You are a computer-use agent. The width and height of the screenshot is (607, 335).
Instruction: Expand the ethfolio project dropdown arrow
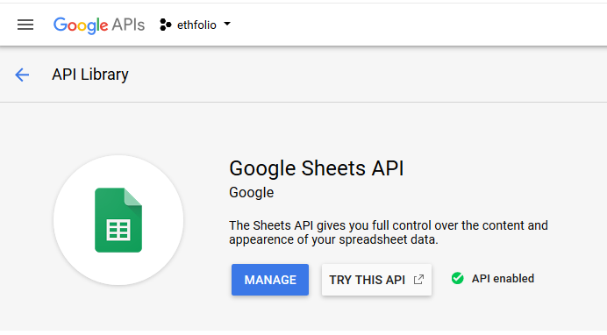tap(227, 25)
